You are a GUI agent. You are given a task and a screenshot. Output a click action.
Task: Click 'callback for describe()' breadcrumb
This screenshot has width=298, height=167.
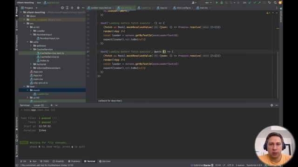[x=110, y=101]
